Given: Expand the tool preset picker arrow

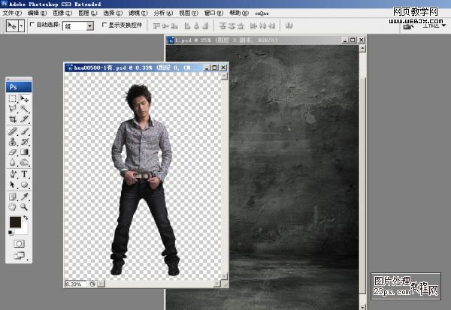Looking at the screenshot, I should click(x=22, y=26).
